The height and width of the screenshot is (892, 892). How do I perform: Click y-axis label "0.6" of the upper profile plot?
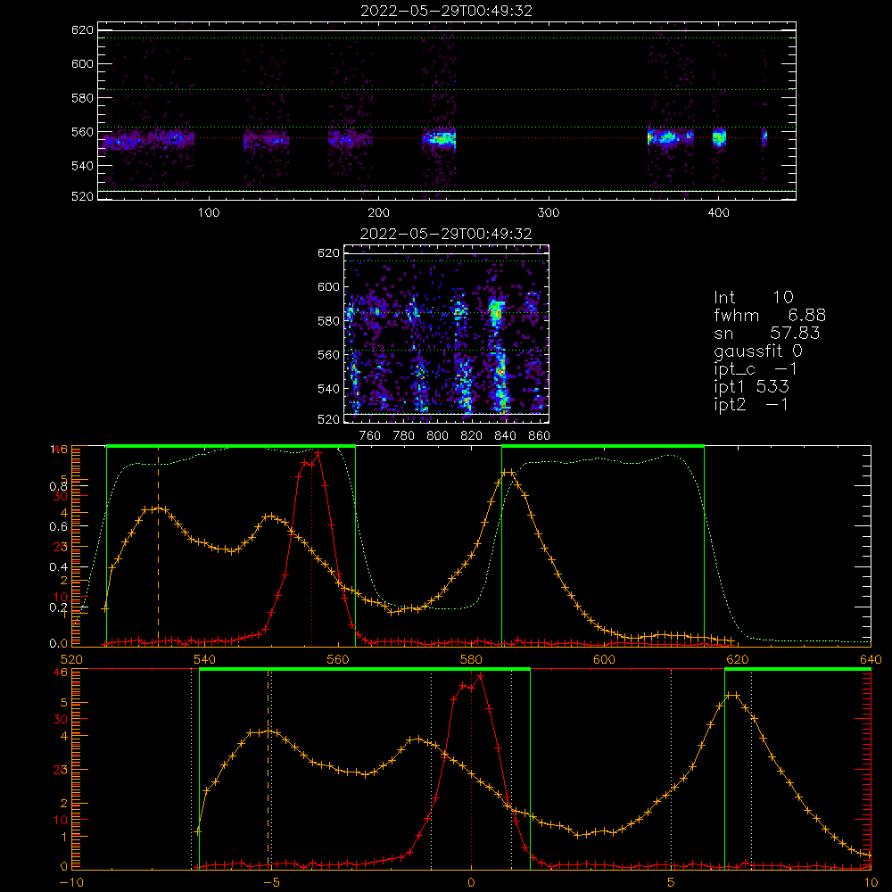coord(58,527)
